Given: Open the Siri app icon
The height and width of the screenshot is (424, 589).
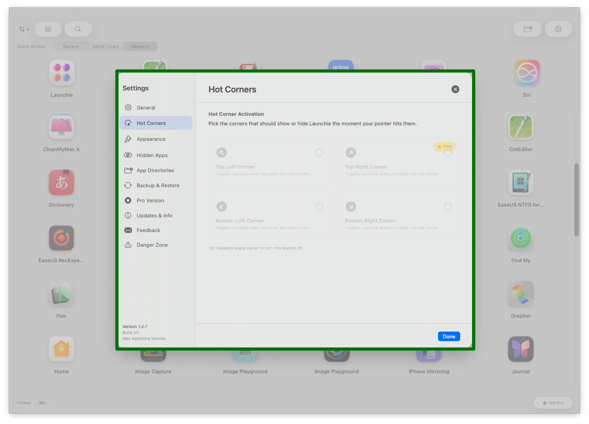Looking at the screenshot, I should [527, 73].
